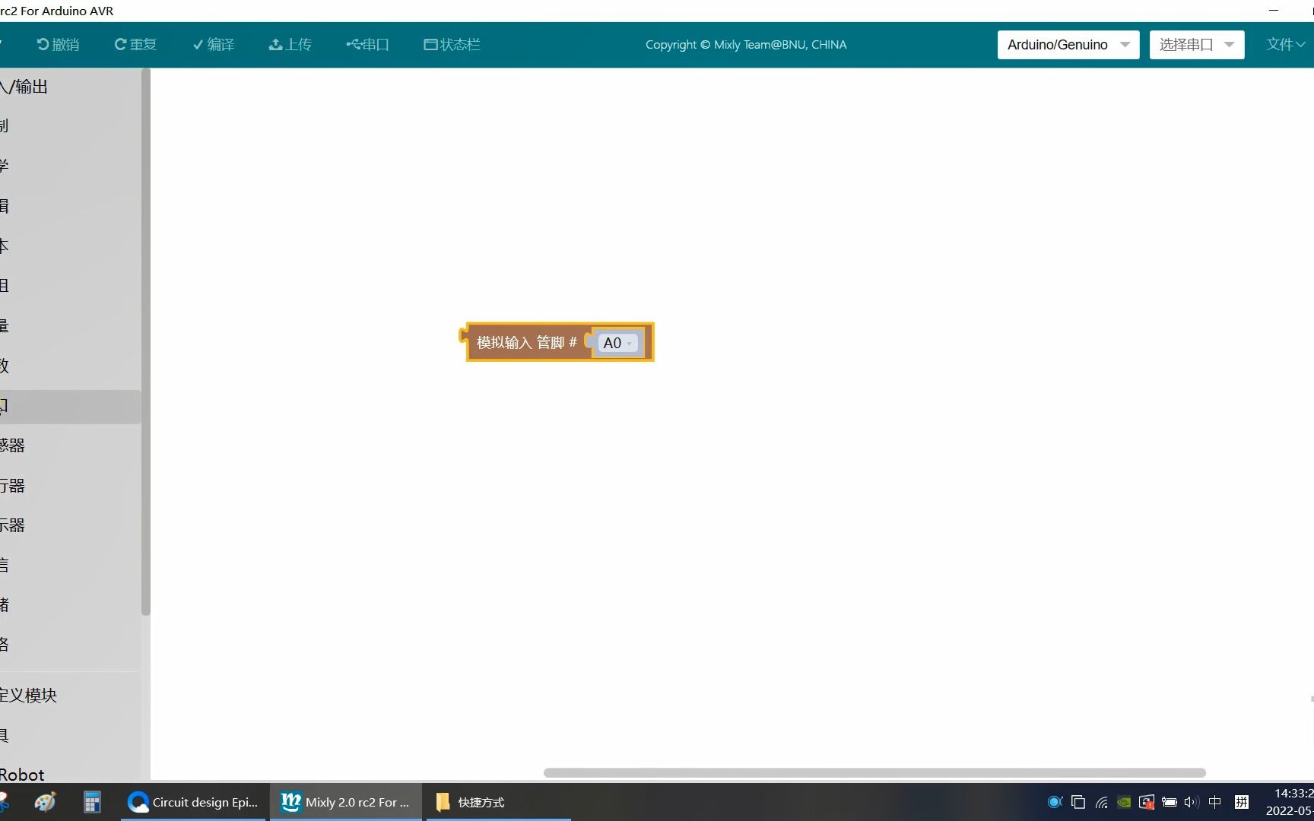Open the Wi-Fi network tray icon
This screenshot has width=1314, height=821.
[1101, 802]
